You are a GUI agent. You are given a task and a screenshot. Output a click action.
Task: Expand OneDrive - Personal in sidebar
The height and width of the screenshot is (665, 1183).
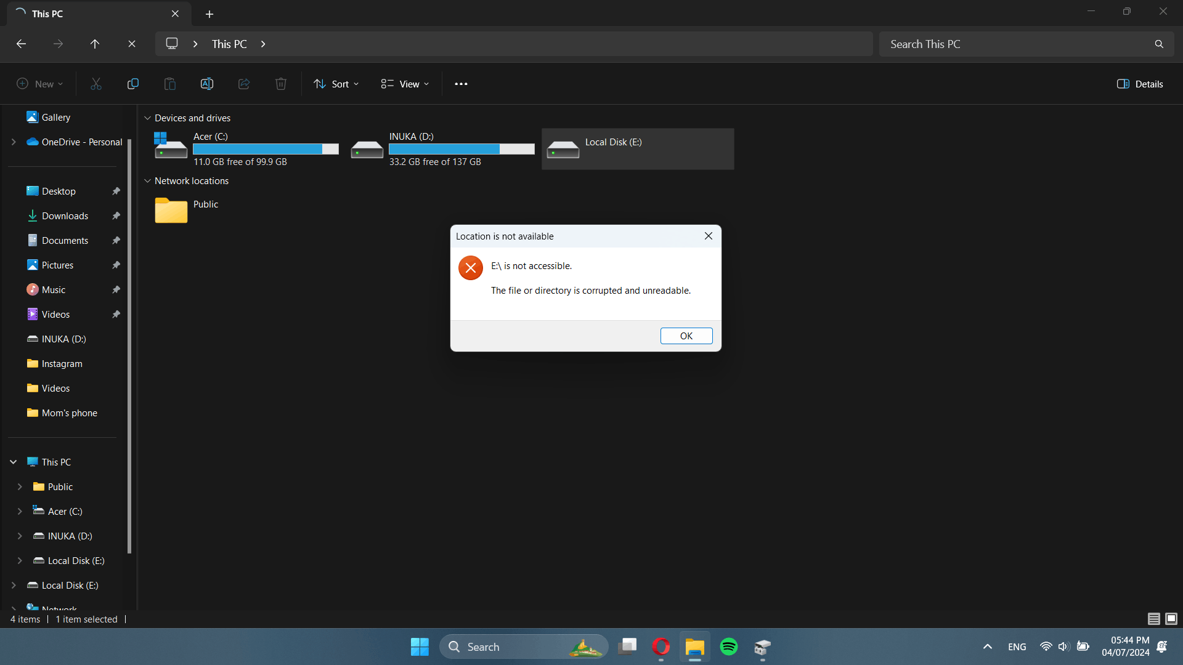pos(14,142)
